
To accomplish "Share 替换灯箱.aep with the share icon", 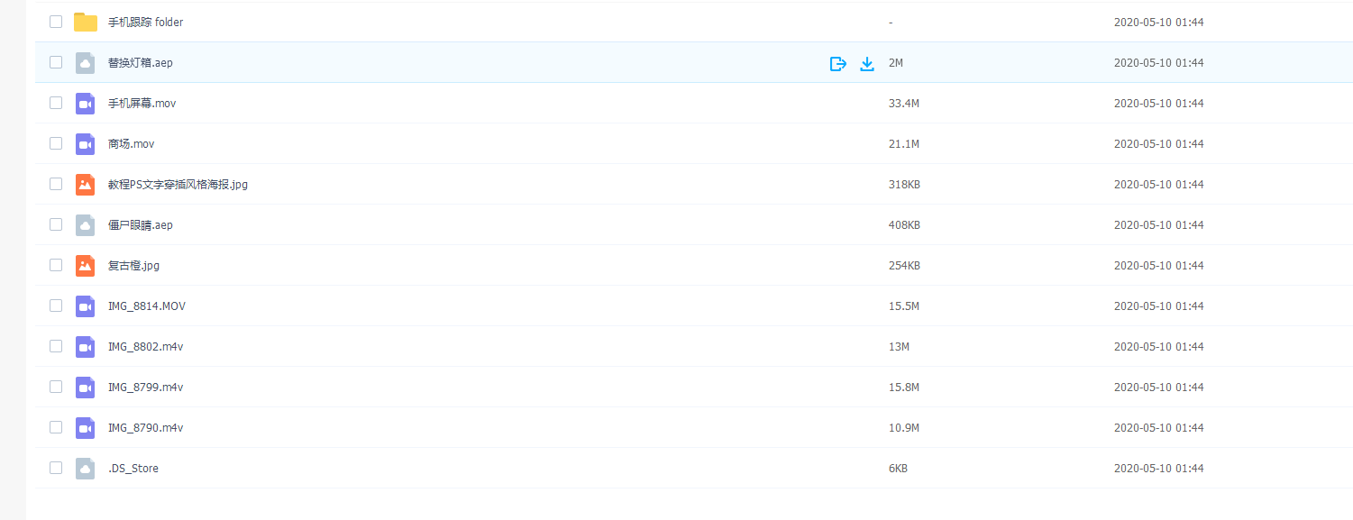I will click(x=838, y=63).
